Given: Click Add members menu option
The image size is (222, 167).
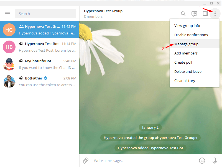Looking at the screenshot, I should [x=186, y=53].
